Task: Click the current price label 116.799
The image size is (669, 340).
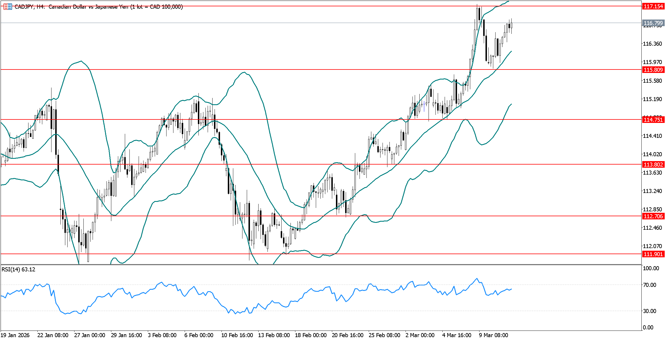Action: pyautogui.click(x=653, y=23)
